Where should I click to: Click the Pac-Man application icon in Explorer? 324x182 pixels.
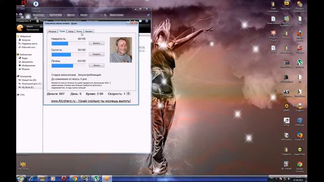20,28
